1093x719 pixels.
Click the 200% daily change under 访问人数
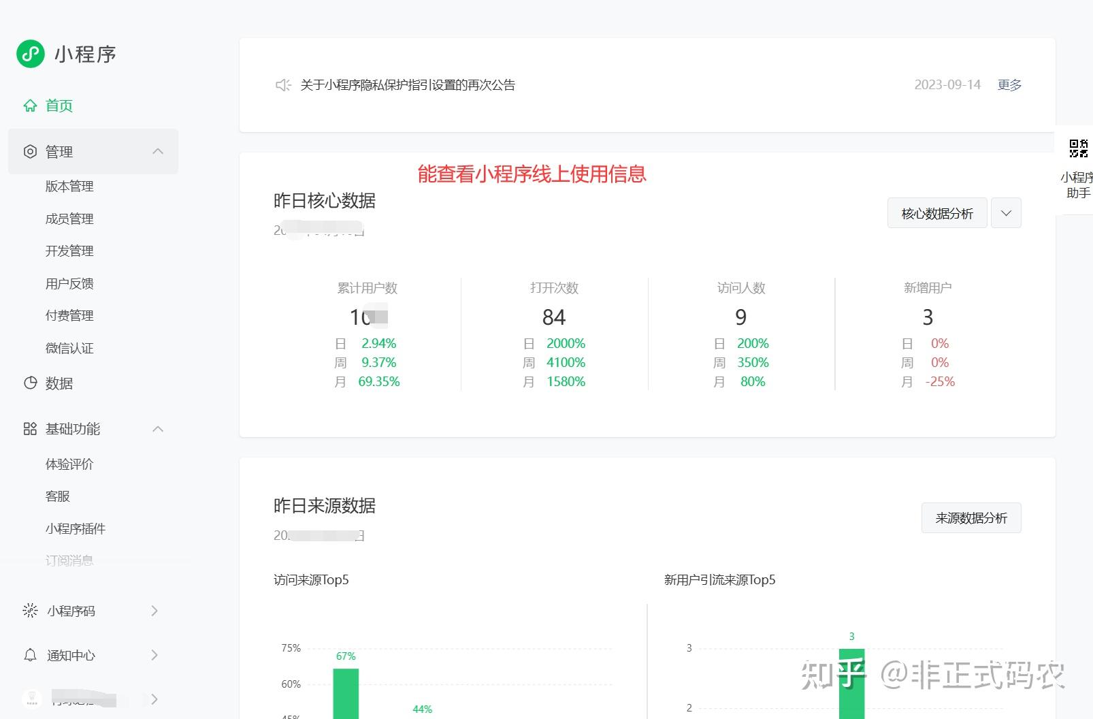[753, 343]
